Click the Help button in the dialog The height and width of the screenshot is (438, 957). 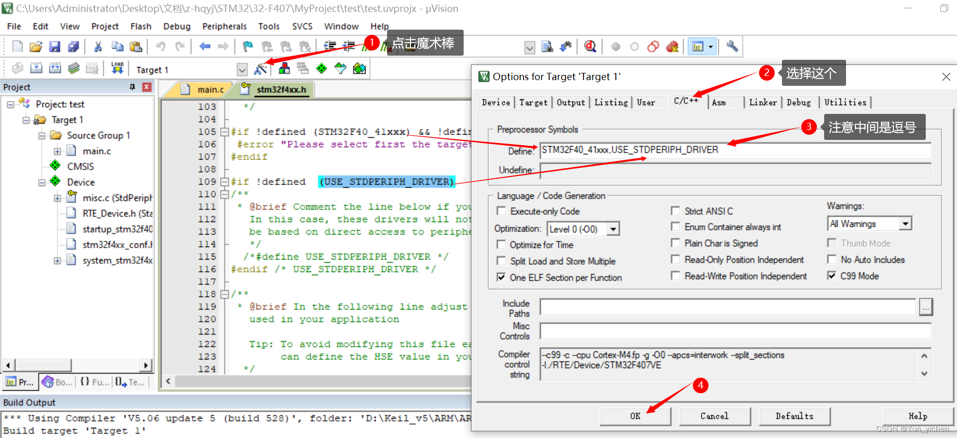[918, 416]
